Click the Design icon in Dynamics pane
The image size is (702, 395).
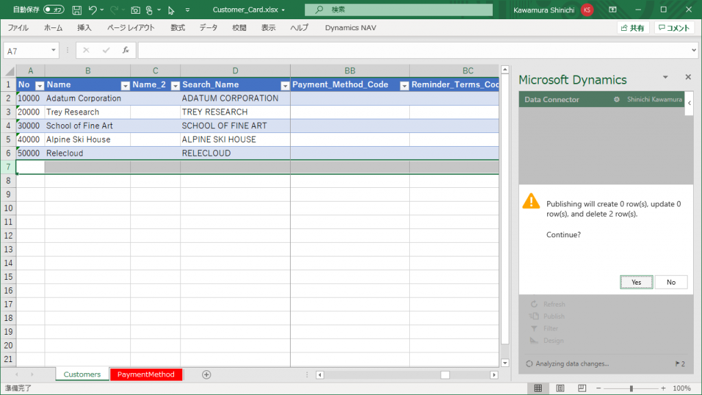pyautogui.click(x=534, y=340)
